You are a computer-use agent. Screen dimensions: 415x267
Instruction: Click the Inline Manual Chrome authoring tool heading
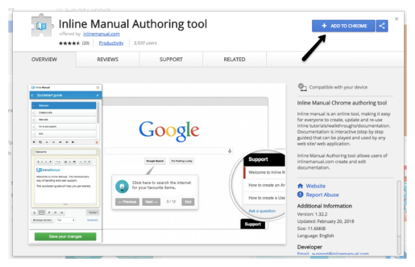342,103
